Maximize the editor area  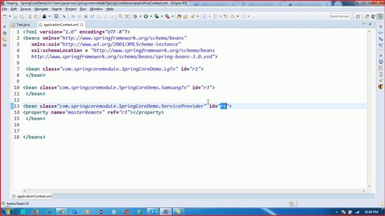370,24
